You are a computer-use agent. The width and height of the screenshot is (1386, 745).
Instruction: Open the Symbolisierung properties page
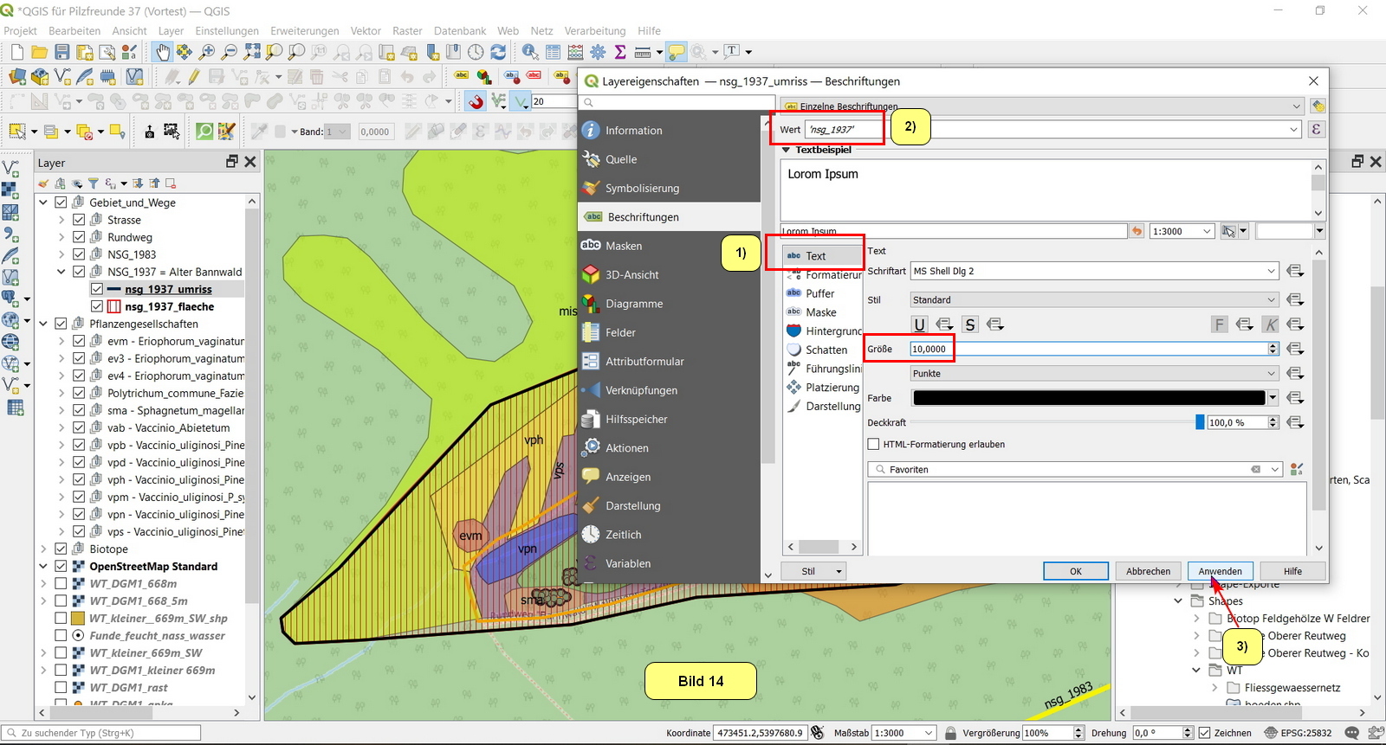tap(642, 189)
